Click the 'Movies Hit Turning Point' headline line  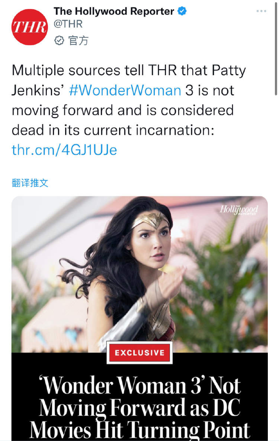click(x=139, y=429)
